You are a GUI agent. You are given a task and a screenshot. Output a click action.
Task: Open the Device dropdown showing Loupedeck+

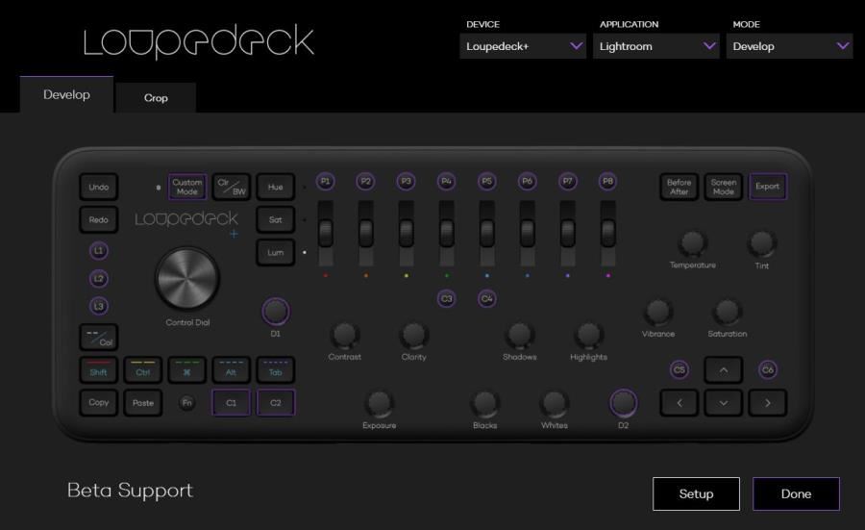click(x=523, y=46)
